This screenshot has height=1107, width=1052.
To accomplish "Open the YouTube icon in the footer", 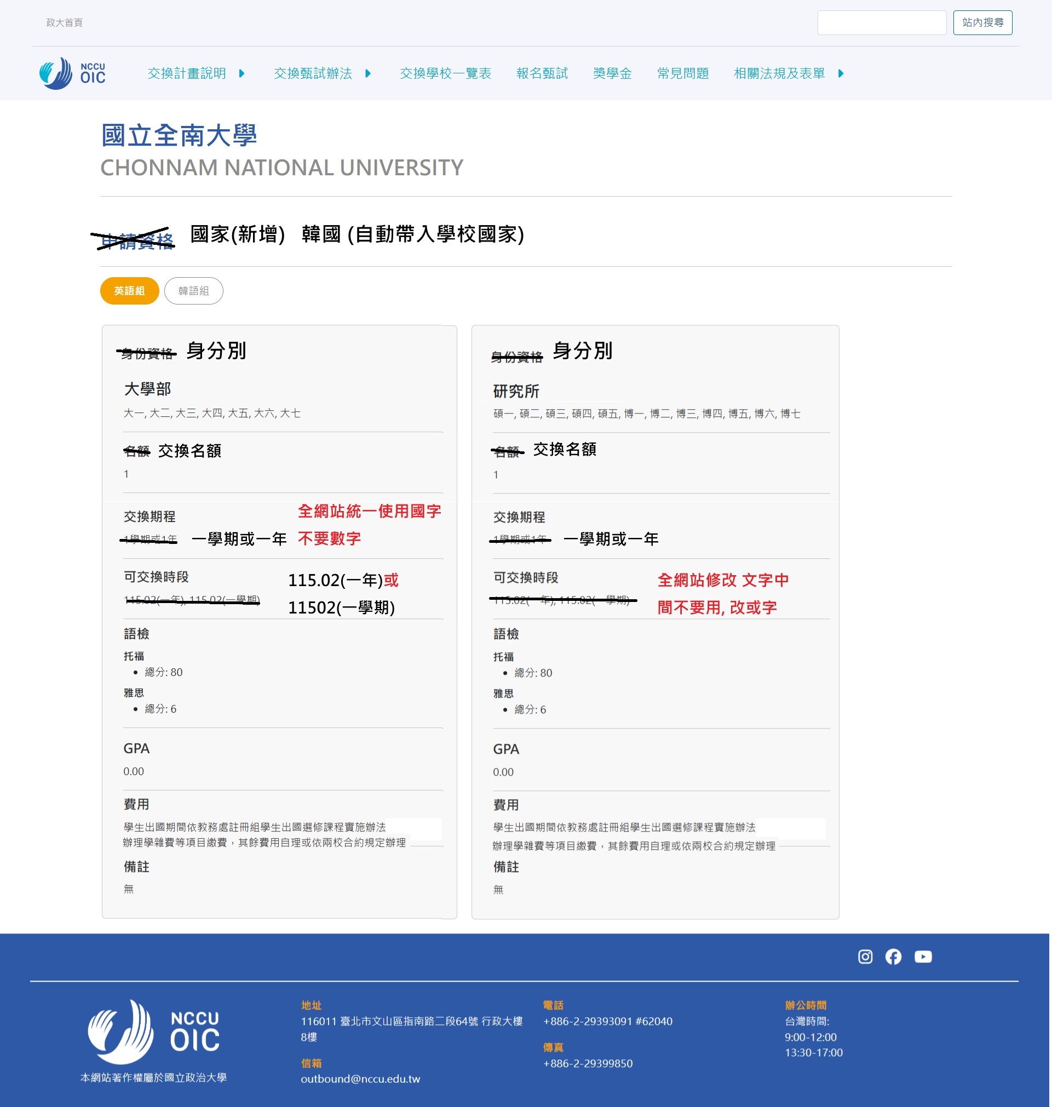I will pos(923,957).
